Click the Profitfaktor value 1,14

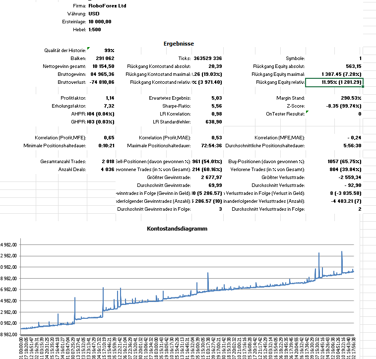click(110, 98)
